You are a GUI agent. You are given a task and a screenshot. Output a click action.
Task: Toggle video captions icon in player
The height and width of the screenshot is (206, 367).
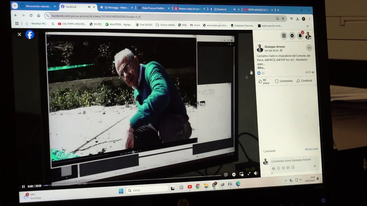tap(226, 175)
